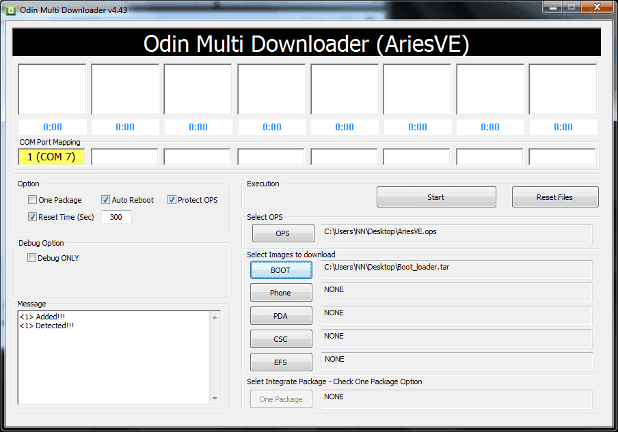Screen dimensions: 618x432
Task: Click the '<1> Detected!!!' message line
Action: [46, 326]
